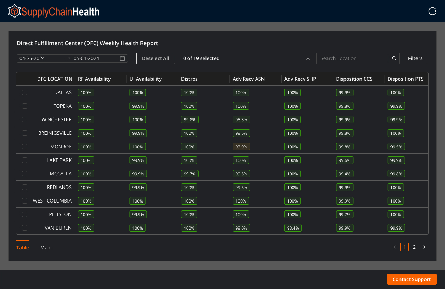Click the SupplyChainHealth cube logo

coord(14,11)
